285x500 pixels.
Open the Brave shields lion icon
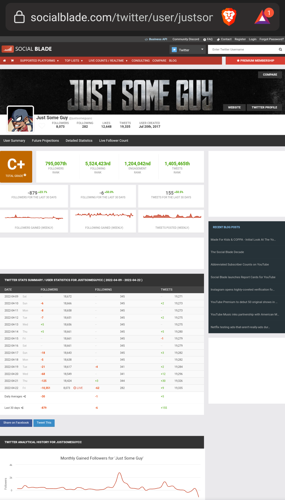229,17
